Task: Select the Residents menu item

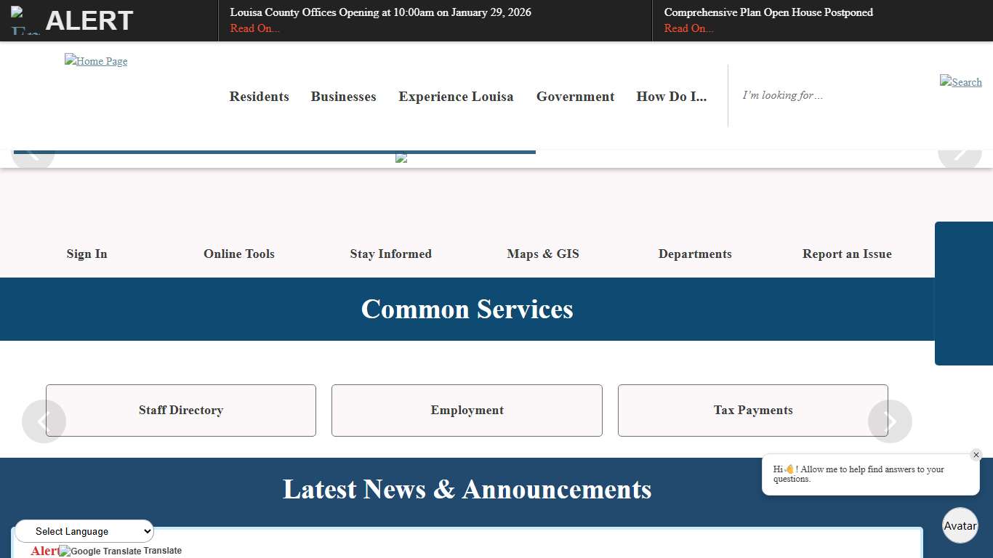Action: click(259, 96)
